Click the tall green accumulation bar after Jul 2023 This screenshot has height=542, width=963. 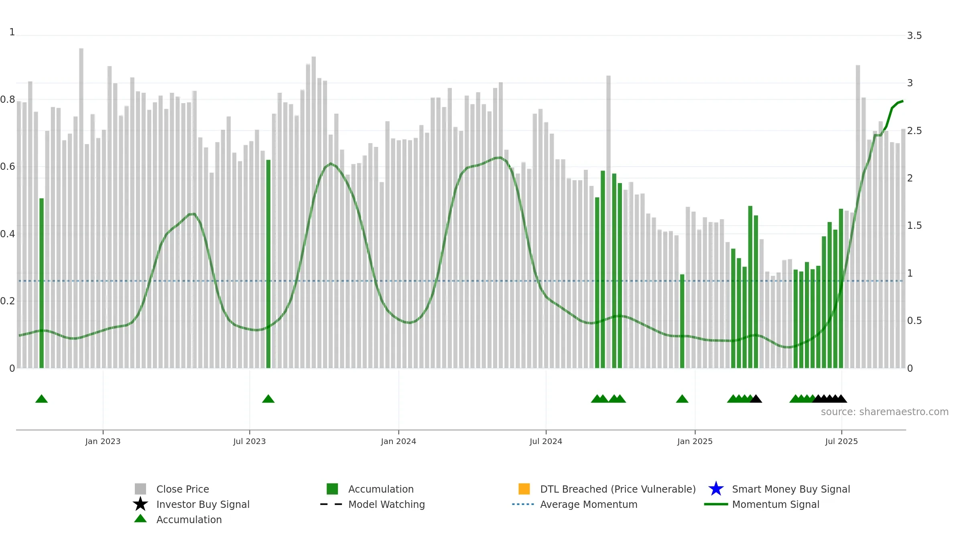coord(268,264)
